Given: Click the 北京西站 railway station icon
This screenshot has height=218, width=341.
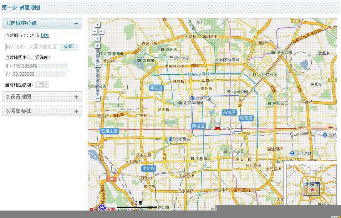Looking at the screenshot, I should tap(171, 139).
